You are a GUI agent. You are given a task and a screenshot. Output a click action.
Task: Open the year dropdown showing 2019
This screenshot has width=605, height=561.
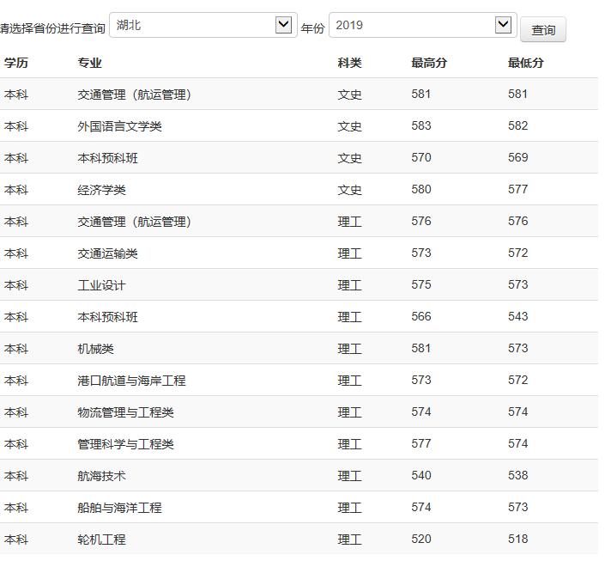pyautogui.click(x=422, y=25)
